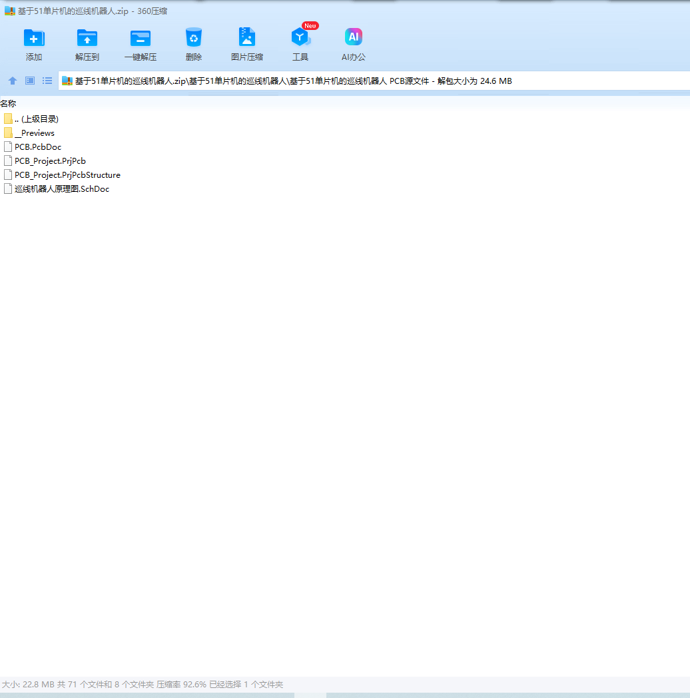Switch to the list view icon

click(x=47, y=81)
